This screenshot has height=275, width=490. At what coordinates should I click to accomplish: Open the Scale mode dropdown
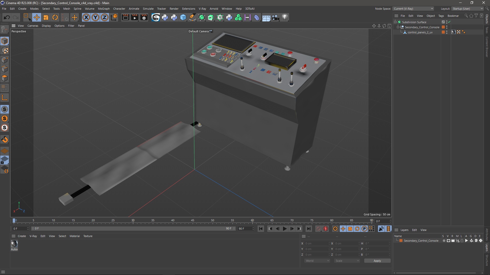click(347, 261)
